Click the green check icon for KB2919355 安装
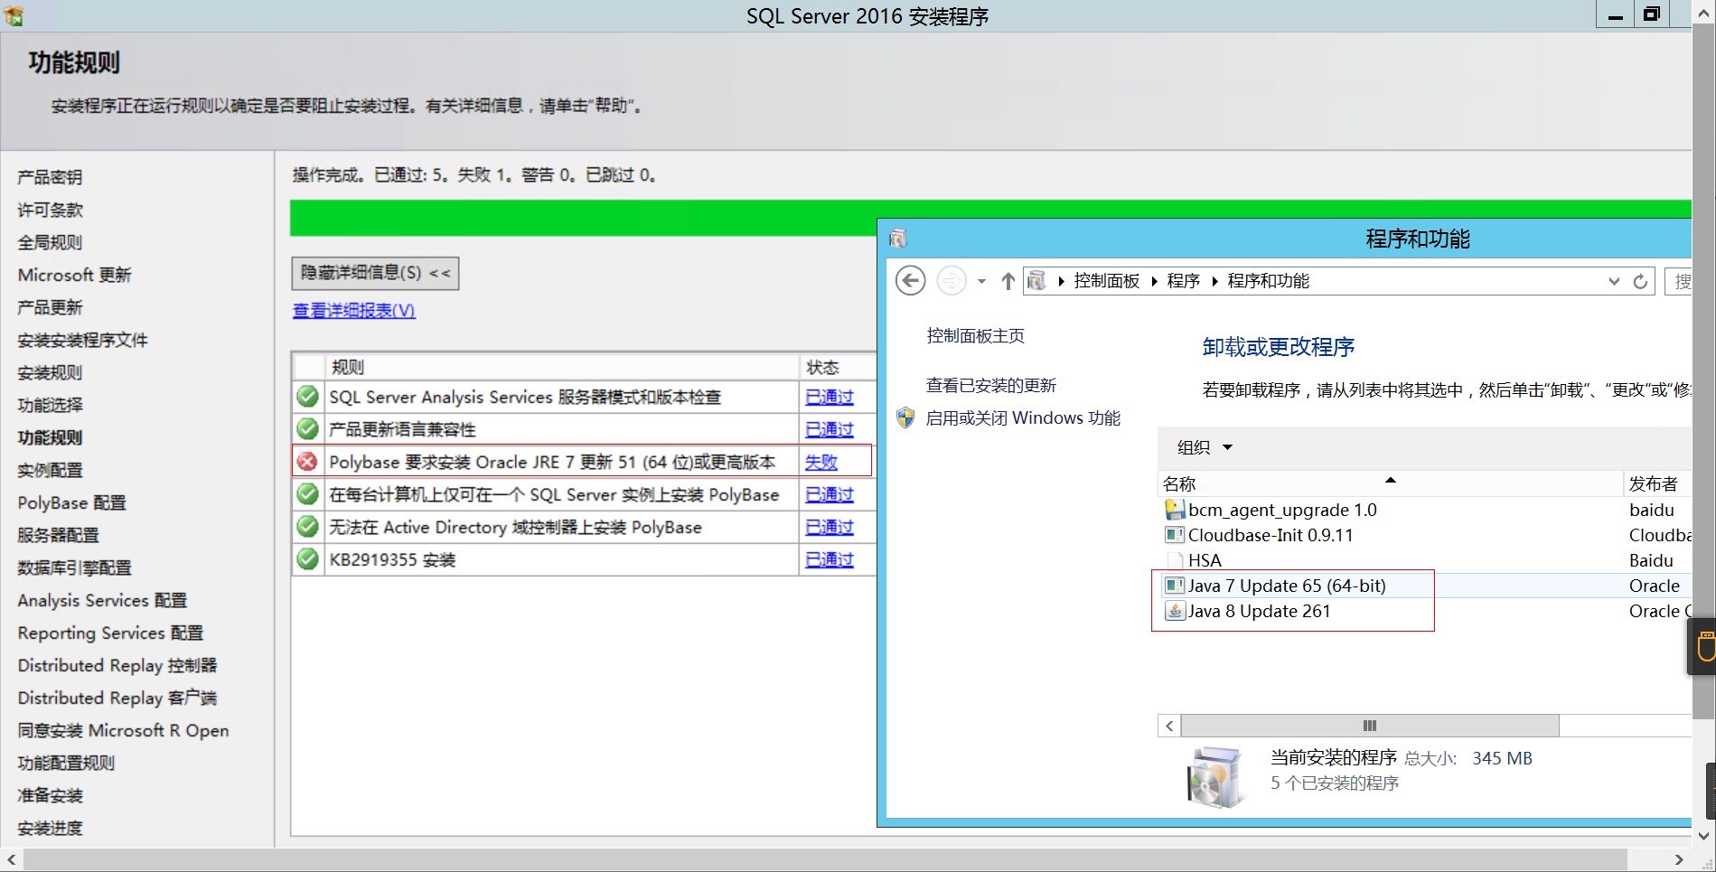The width and height of the screenshot is (1716, 872). pyautogui.click(x=308, y=559)
